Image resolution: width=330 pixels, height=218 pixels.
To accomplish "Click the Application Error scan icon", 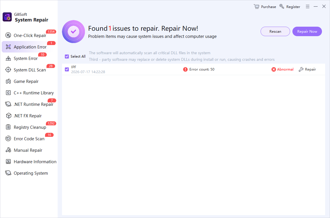I will 8,47.
